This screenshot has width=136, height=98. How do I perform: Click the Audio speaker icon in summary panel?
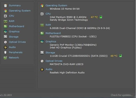click(42, 69)
